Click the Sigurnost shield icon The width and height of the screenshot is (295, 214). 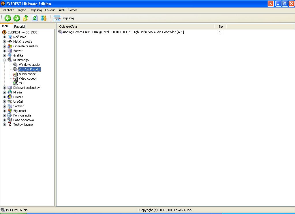point(10,111)
